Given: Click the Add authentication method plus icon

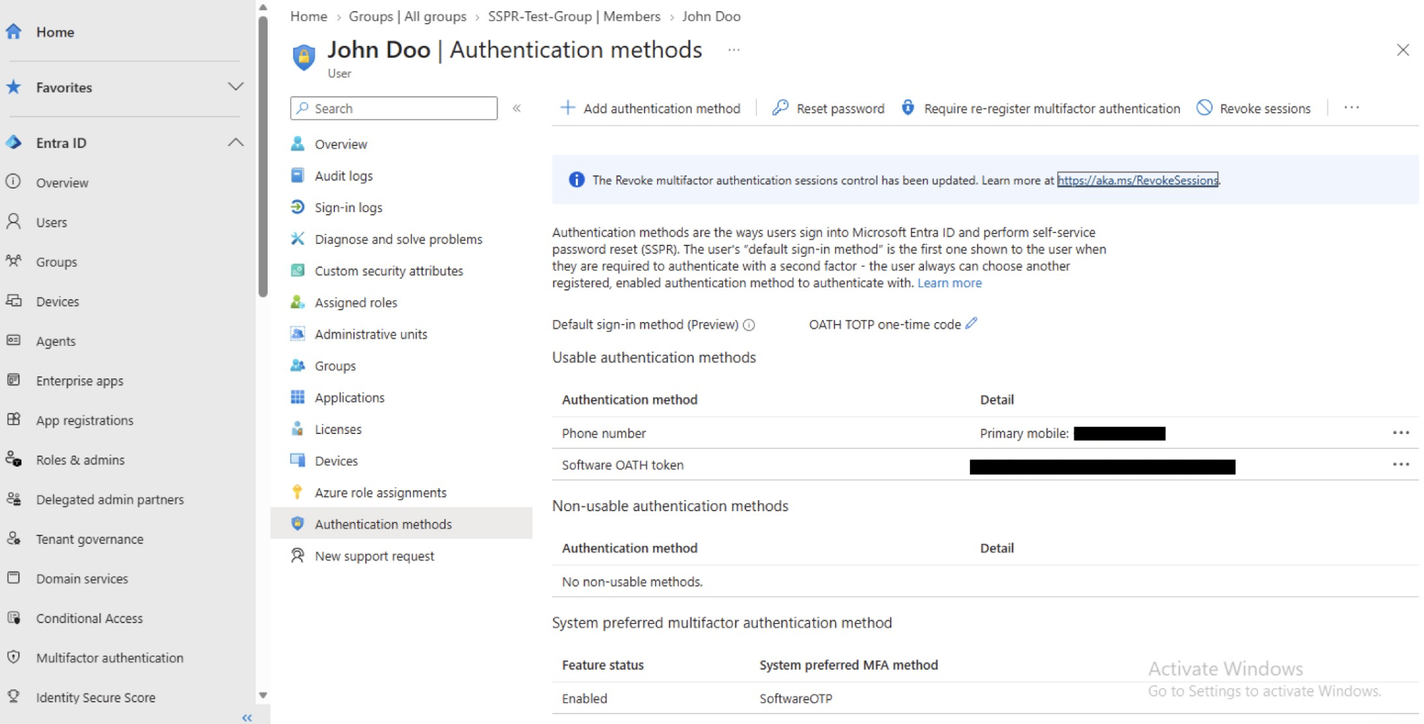Looking at the screenshot, I should point(567,108).
